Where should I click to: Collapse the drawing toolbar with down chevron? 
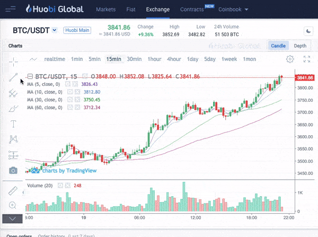coord(12,218)
